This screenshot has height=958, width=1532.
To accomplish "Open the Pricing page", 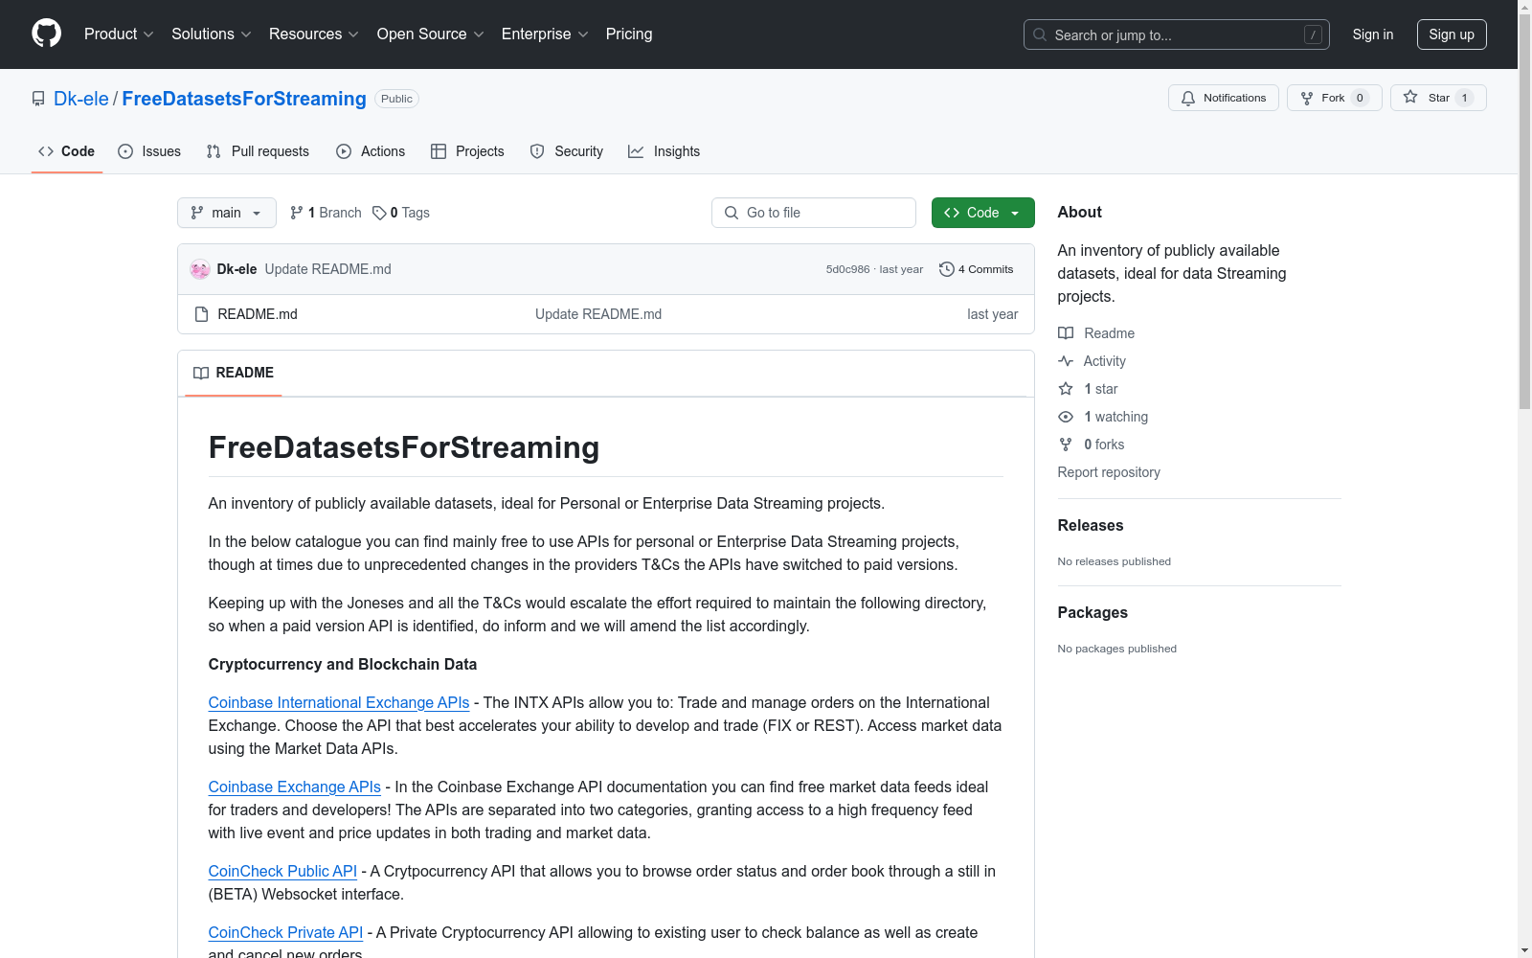I will (629, 34).
